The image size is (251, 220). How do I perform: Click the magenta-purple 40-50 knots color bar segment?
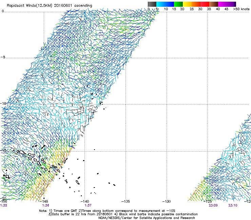(x=227, y=4)
